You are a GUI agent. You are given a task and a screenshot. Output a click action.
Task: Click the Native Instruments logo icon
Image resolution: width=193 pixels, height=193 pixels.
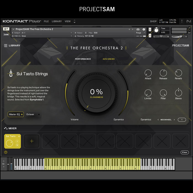pyautogui.click(x=189, y=21)
